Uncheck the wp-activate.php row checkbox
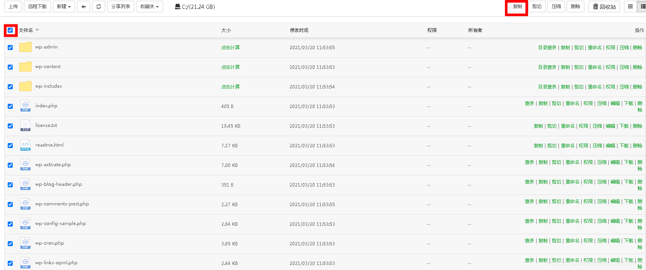Image resolution: width=646 pixels, height=270 pixels. pos(10,165)
